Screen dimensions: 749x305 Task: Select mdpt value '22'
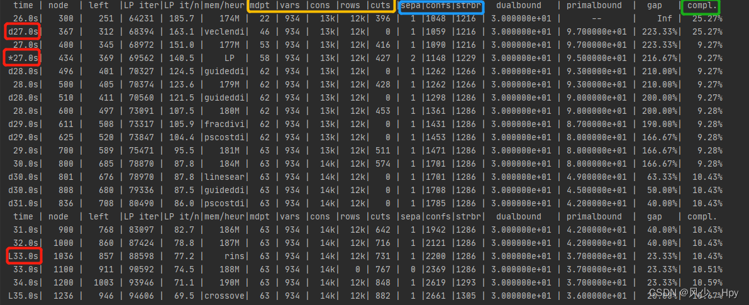(265, 19)
